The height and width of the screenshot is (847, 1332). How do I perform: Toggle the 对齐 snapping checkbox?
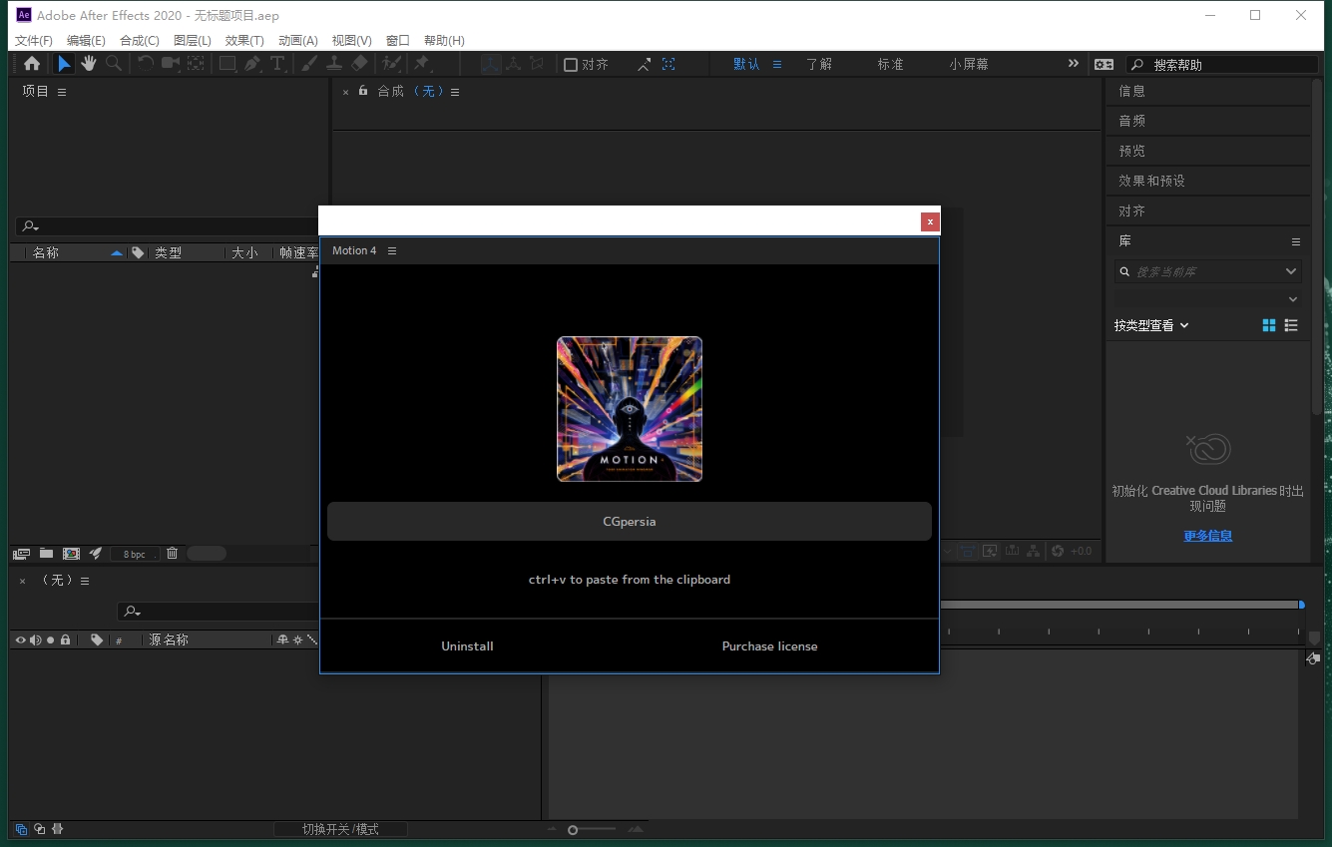coord(571,65)
